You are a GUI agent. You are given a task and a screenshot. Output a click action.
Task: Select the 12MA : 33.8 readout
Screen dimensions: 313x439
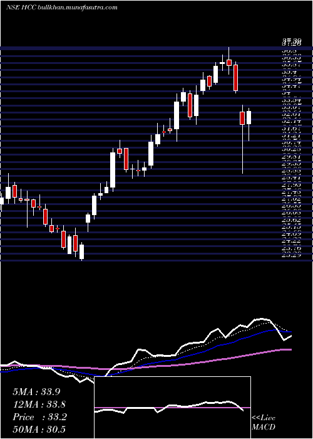[39, 405]
